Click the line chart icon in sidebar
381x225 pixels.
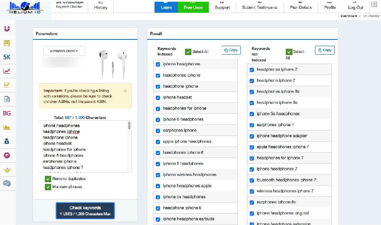(x=7, y=71)
